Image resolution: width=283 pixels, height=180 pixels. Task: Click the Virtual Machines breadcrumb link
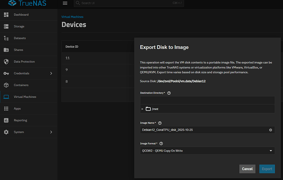click(73, 17)
